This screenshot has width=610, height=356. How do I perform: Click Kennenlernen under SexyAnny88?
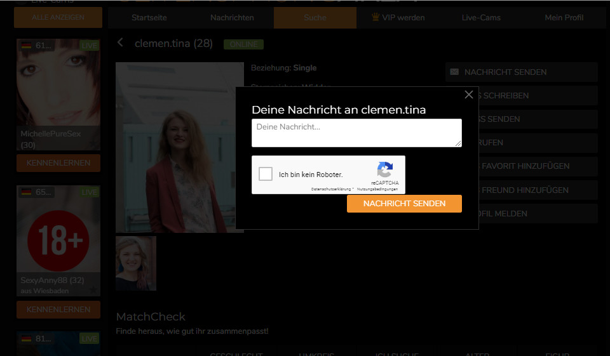[58, 310]
